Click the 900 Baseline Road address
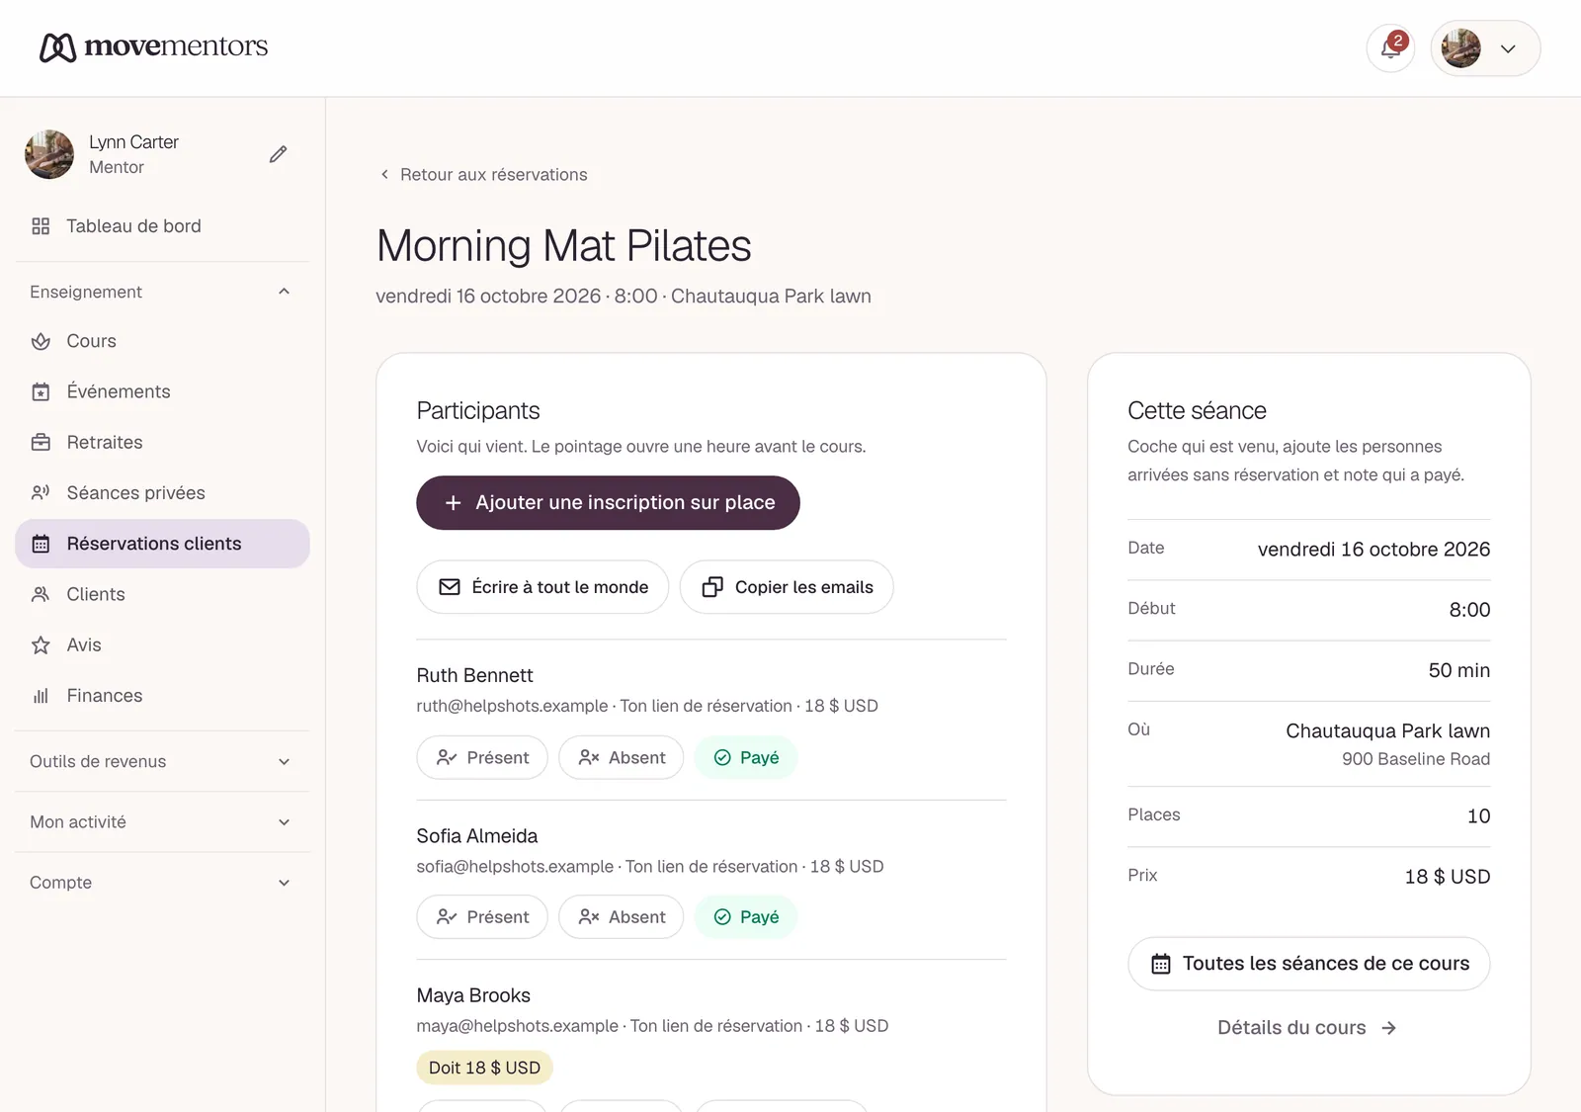Image resolution: width=1581 pixels, height=1112 pixels. [x=1416, y=759]
